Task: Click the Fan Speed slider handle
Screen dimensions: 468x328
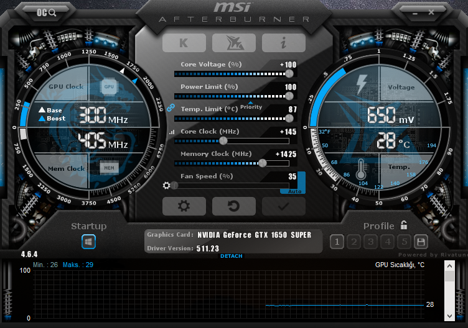Action: point(175,186)
